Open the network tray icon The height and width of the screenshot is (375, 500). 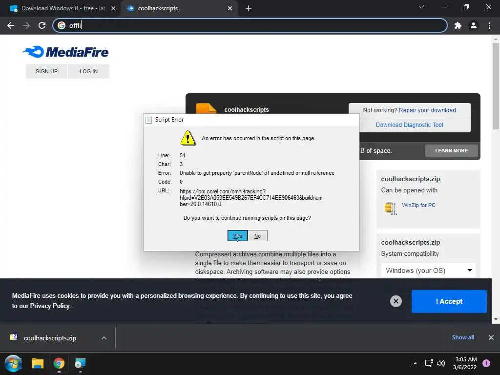point(429,363)
